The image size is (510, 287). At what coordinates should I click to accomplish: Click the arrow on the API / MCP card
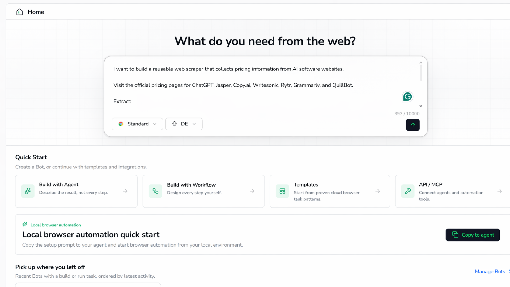(x=500, y=191)
